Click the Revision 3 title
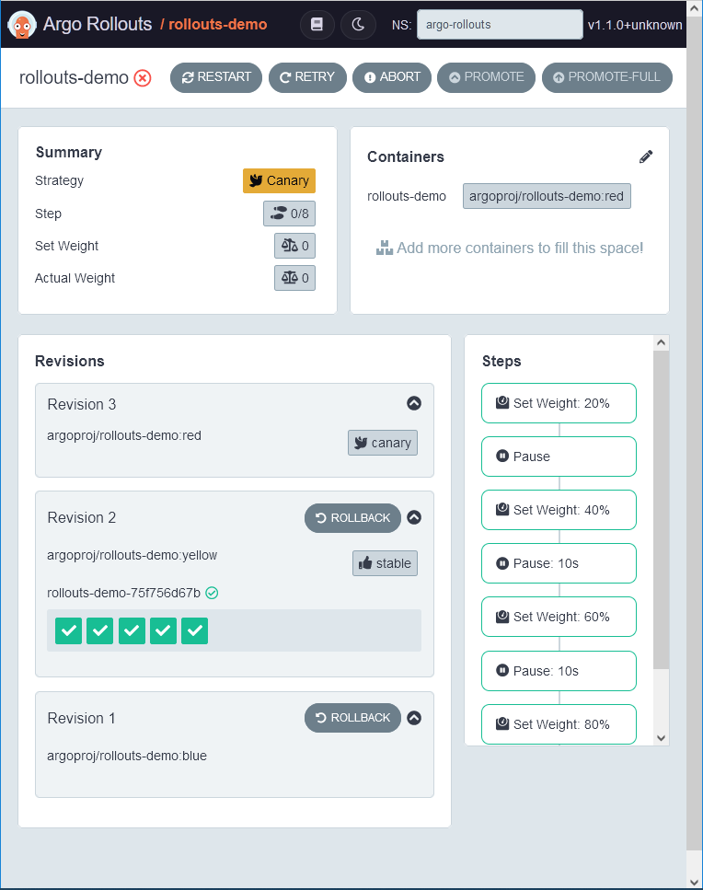703x890 pixels. (82, 404)
